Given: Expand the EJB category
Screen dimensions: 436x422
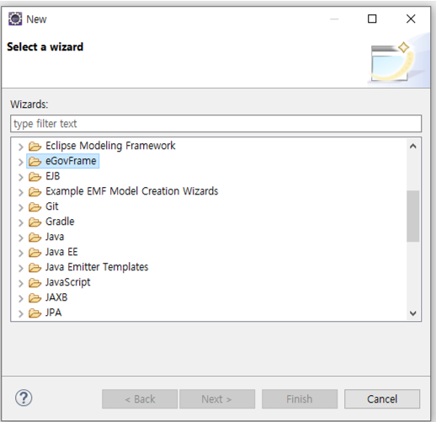Looking at the screenshot, I should (x=21, y=177).
